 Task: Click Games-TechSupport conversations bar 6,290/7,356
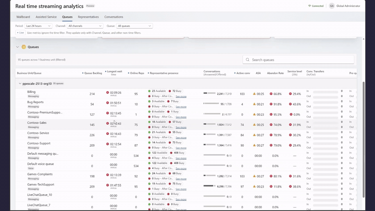(x=209, y=186)
